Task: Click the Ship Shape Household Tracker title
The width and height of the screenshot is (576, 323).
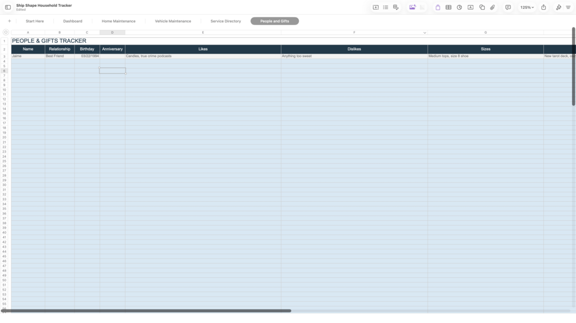Action: point(44,6)
